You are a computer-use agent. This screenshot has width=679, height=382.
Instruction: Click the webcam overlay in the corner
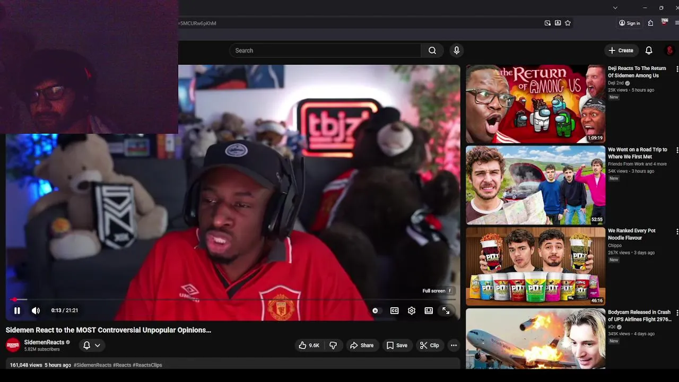coord(89,67)
